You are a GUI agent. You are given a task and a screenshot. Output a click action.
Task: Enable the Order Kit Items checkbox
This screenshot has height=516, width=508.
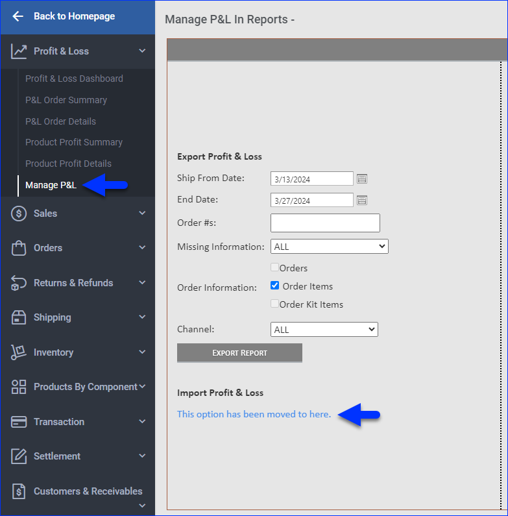(275, 304)
